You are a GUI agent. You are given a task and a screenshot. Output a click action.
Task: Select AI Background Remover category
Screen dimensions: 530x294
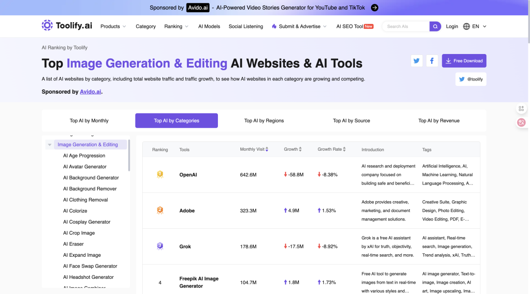pyautogui.click(x=90, y=188)
